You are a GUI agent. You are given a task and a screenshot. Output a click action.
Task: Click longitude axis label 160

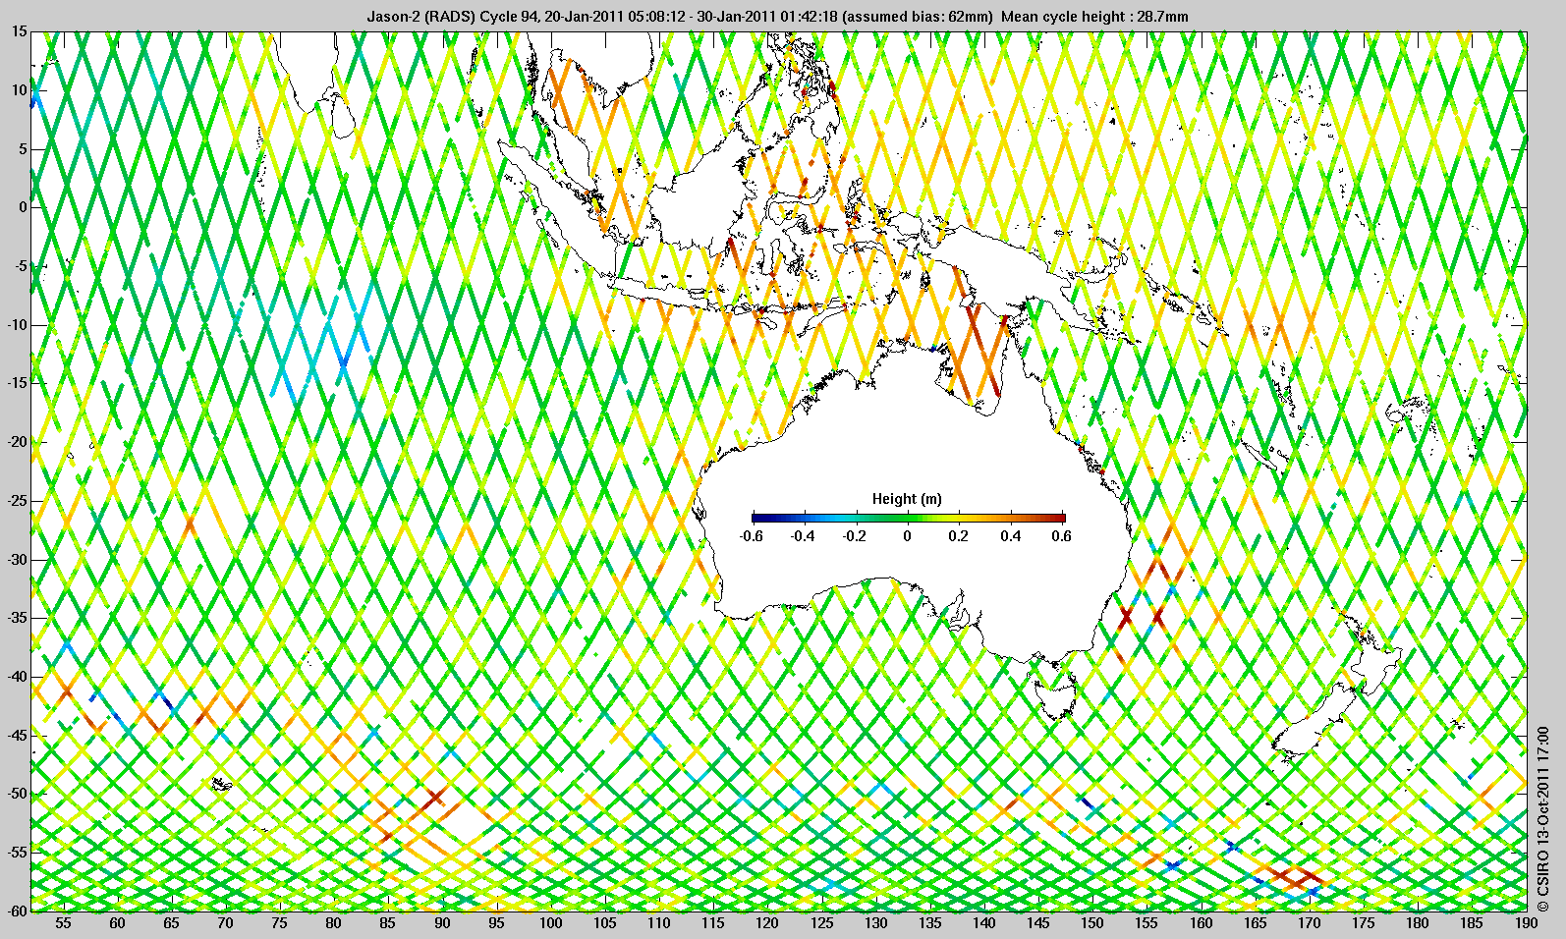pyautogui.click(x=1202, y=923)
